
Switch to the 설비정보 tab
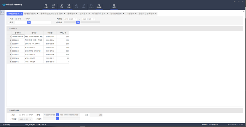tap(83, 13)
